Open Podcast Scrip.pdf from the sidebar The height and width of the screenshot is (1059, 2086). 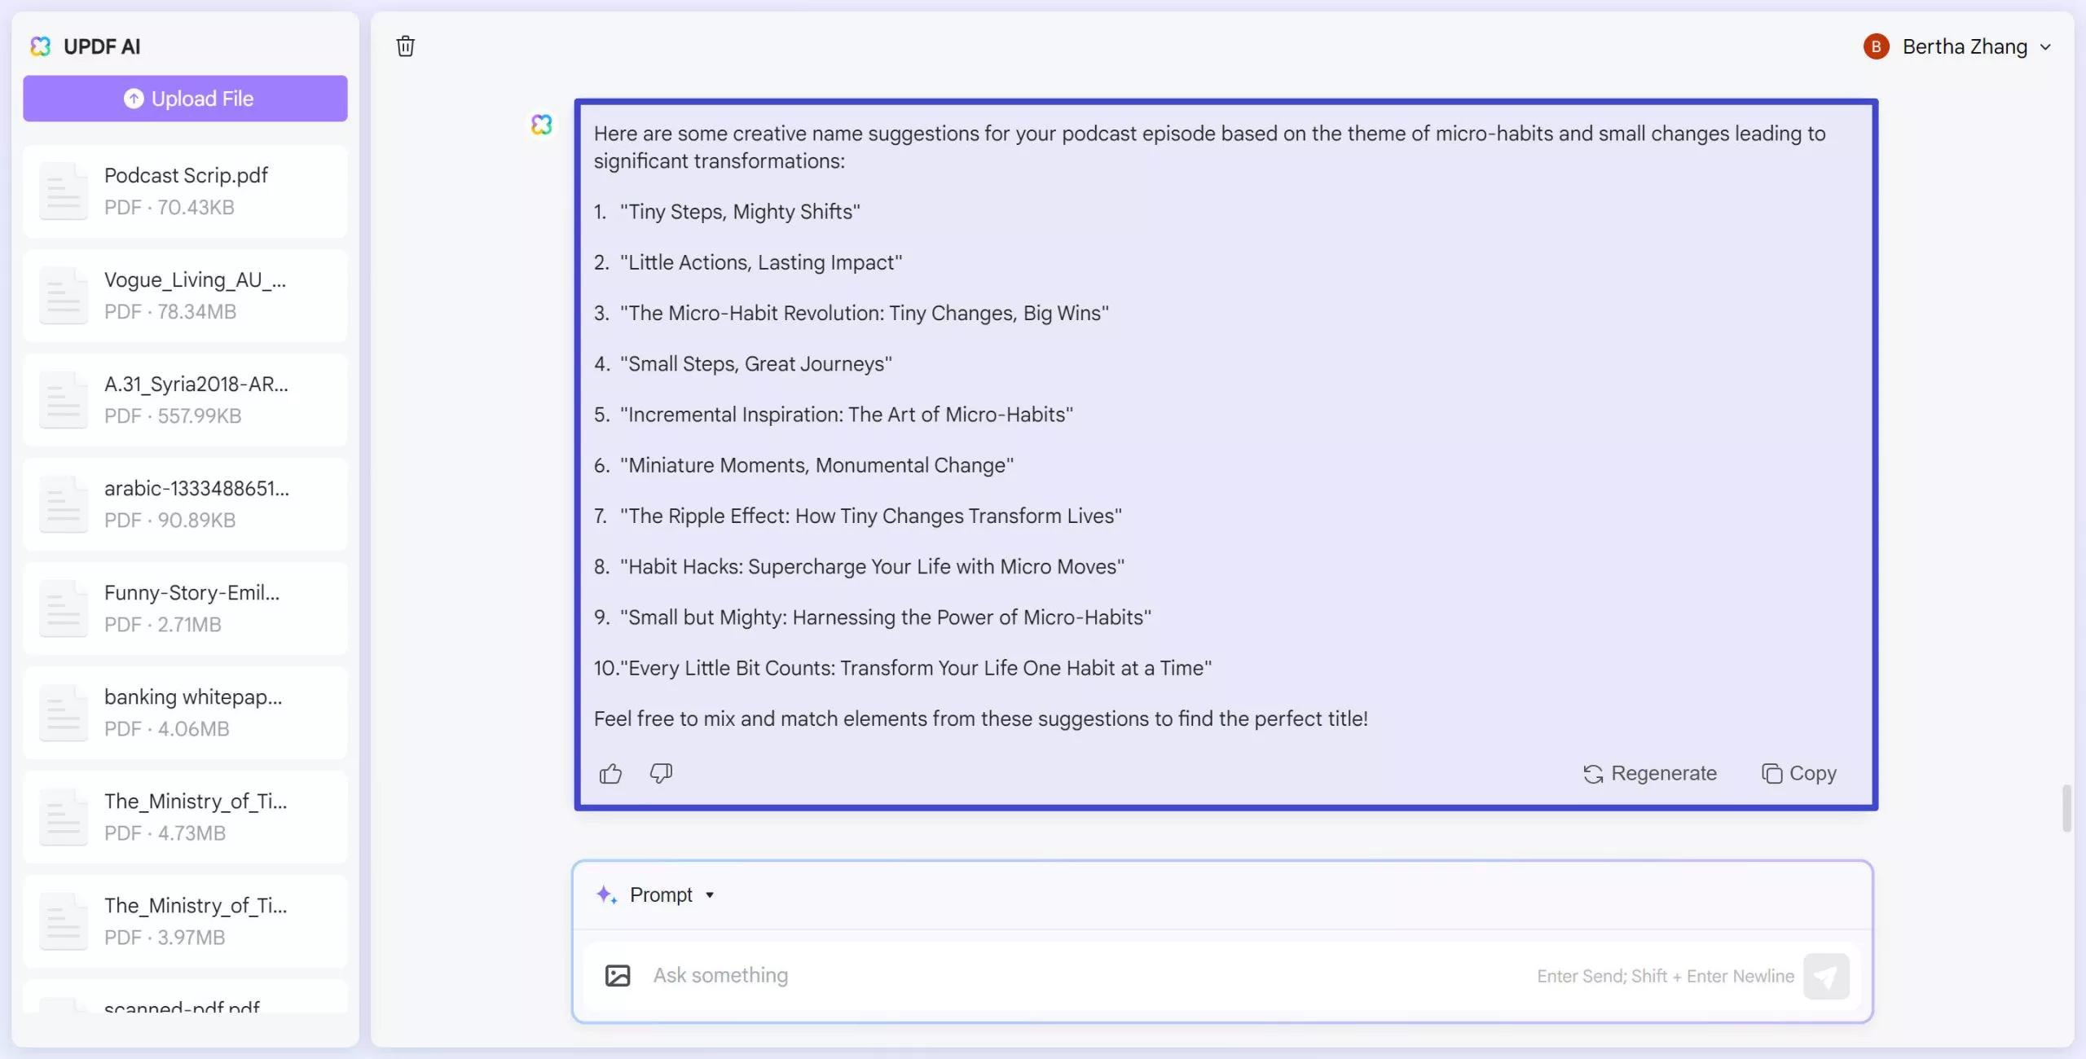(x=185, y=191)
